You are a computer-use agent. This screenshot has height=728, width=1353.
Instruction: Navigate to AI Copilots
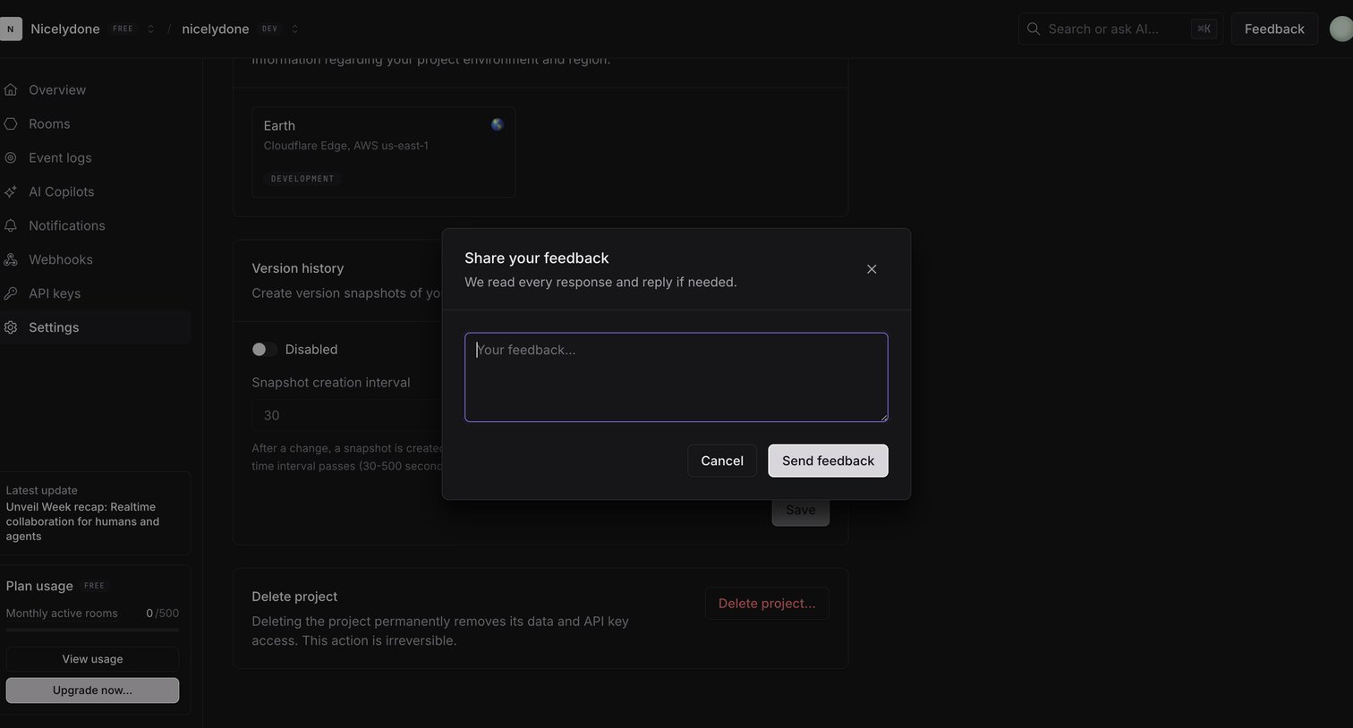tap(95, 191)
